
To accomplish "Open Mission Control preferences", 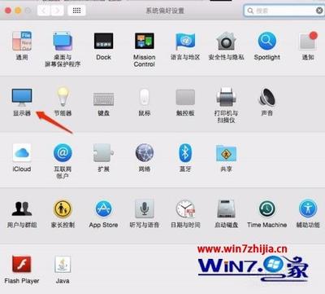I will click(x=145, y=42).
